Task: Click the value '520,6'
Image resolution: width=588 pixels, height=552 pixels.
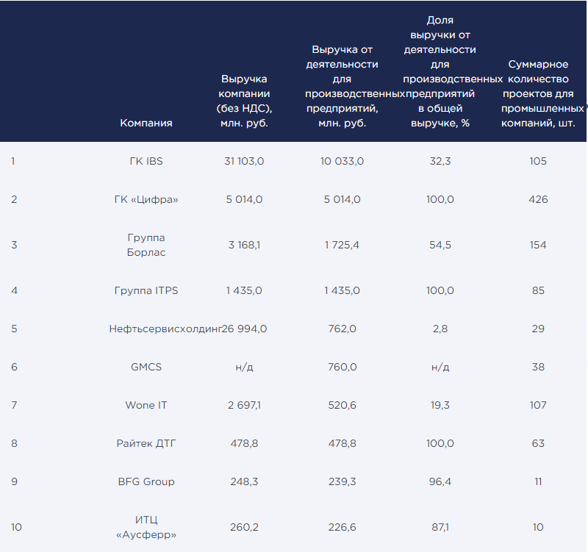Action: pyautogui.click(x=342, y=406)
